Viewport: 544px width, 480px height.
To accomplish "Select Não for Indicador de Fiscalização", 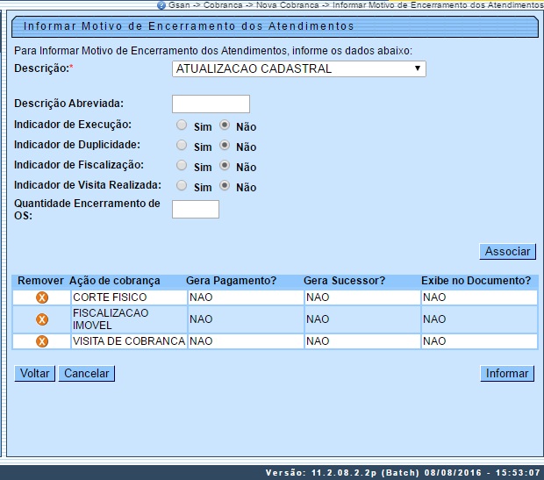I will pyautogui.click(x=225, y=166).
